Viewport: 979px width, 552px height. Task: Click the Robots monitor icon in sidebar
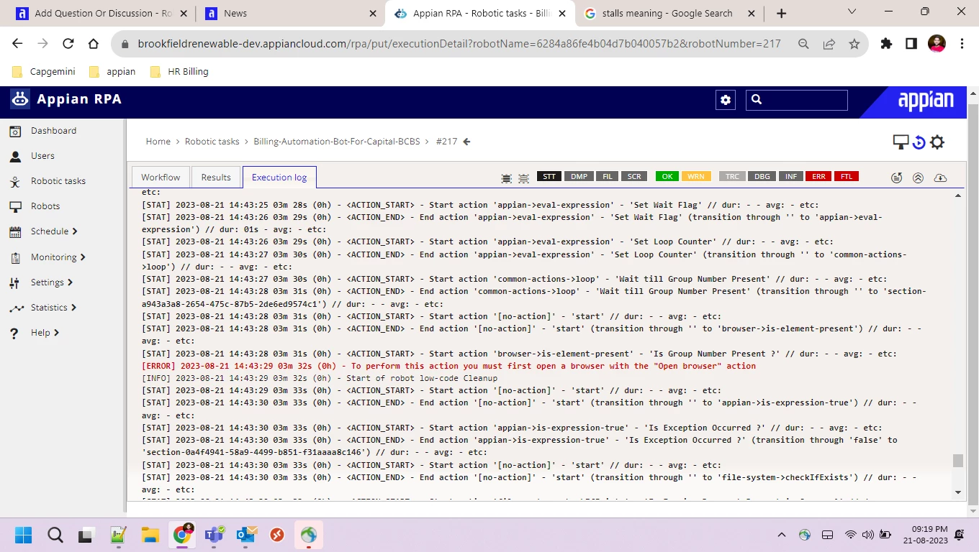[x=15, y=206]
